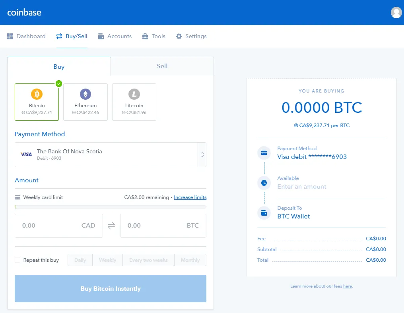Click the Litecoin coin icon
This screenshot has height=313, width=404.
pos(134,94)
